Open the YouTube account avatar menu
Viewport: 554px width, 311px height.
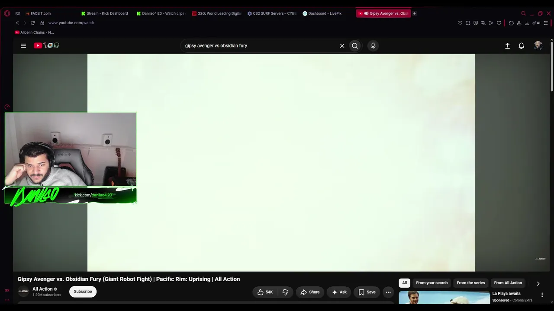538,46
